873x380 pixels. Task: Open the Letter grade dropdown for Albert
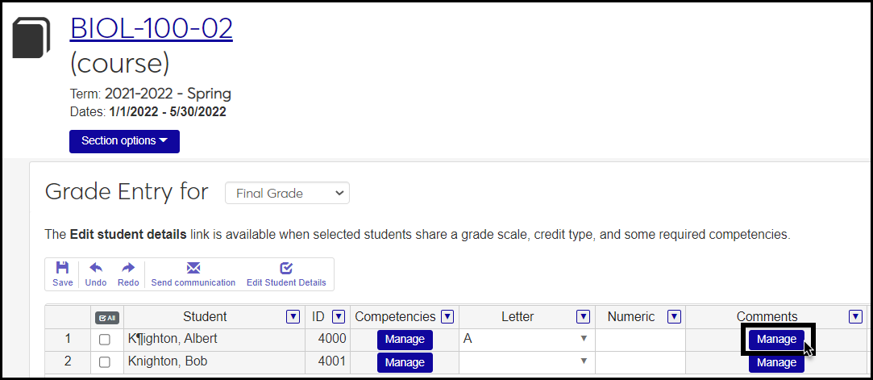coord(584,340)
